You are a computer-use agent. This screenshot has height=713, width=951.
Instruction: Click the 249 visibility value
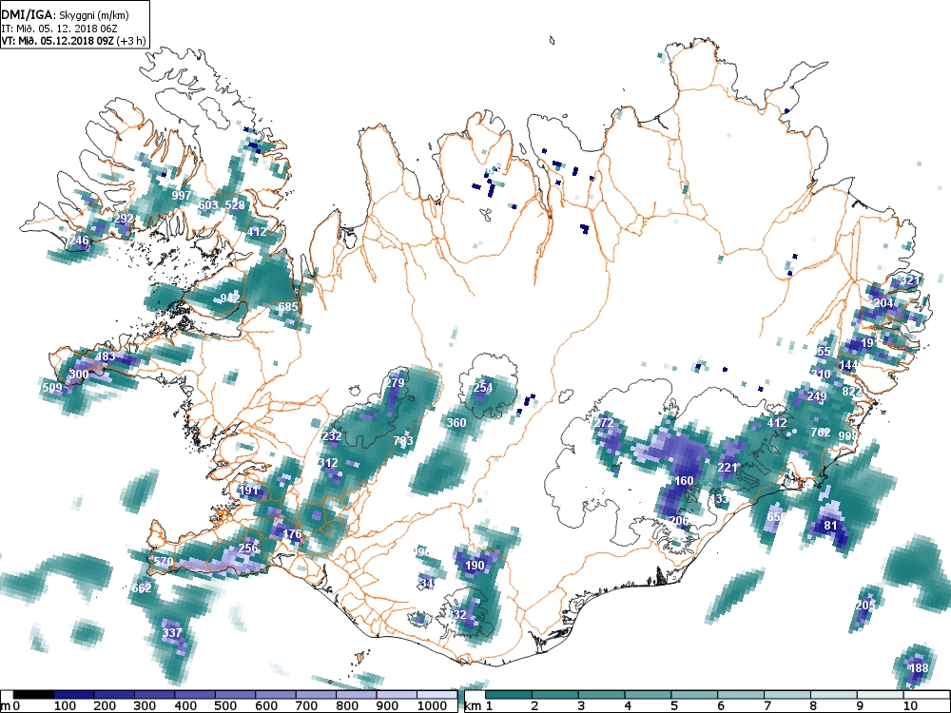pos(817,396)
